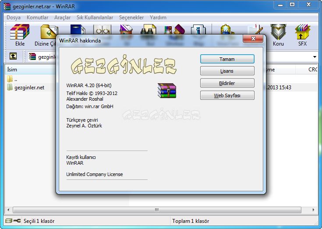Open the Sık Kullanılanlar menu

click(95, 18)
